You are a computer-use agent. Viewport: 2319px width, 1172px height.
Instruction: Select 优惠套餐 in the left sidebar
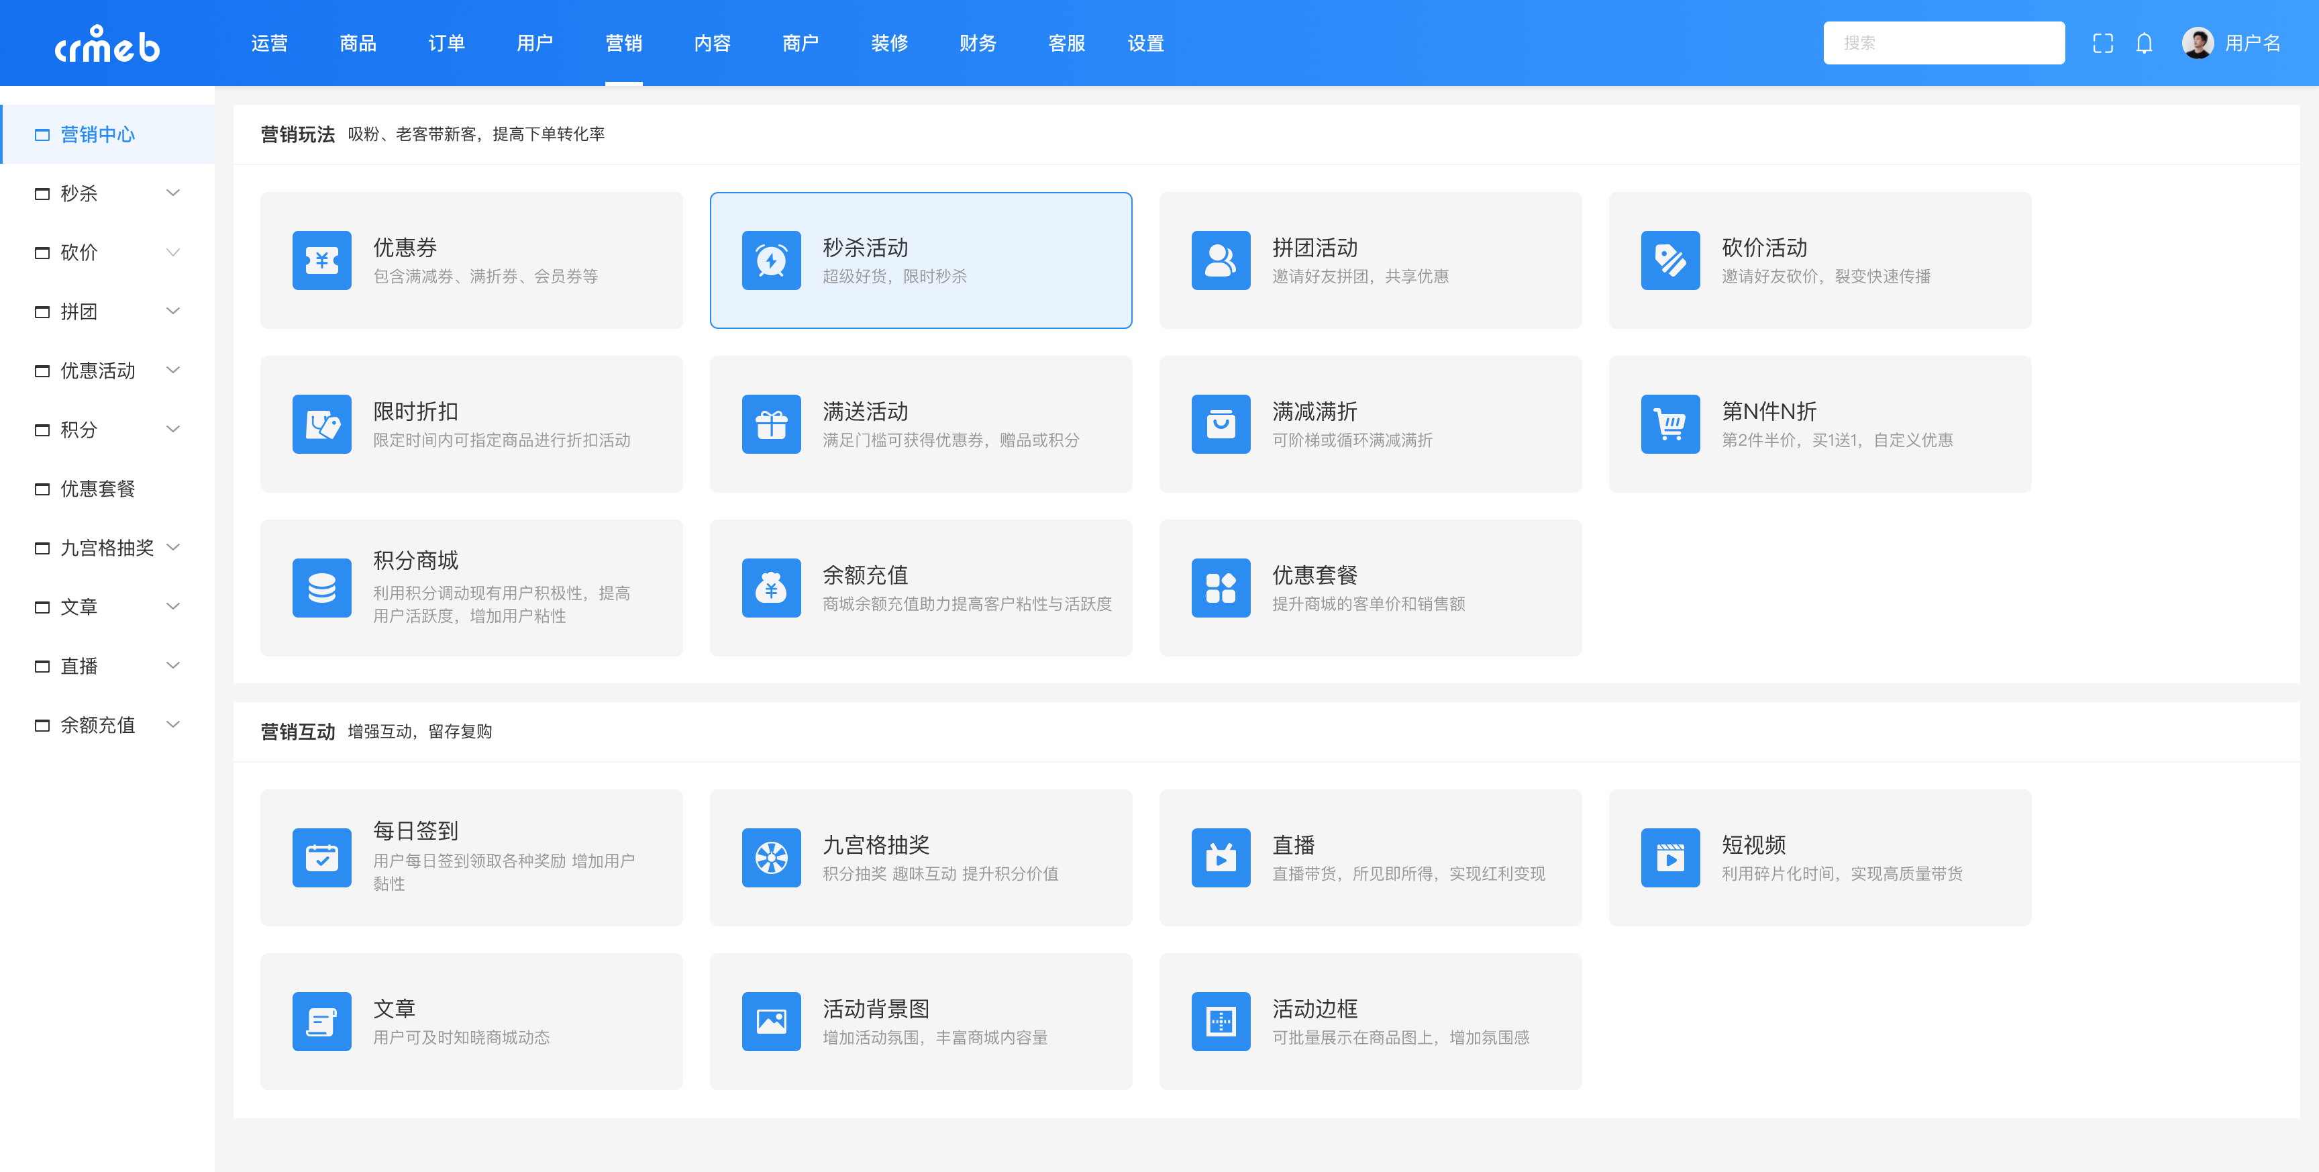pos(97,488)
